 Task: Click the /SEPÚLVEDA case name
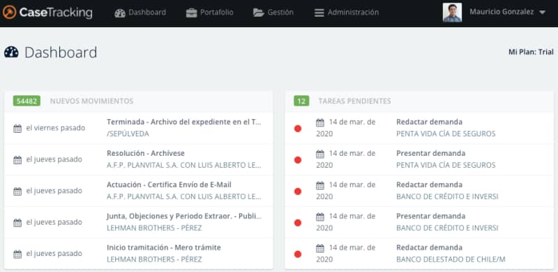[x=128, y=134]
